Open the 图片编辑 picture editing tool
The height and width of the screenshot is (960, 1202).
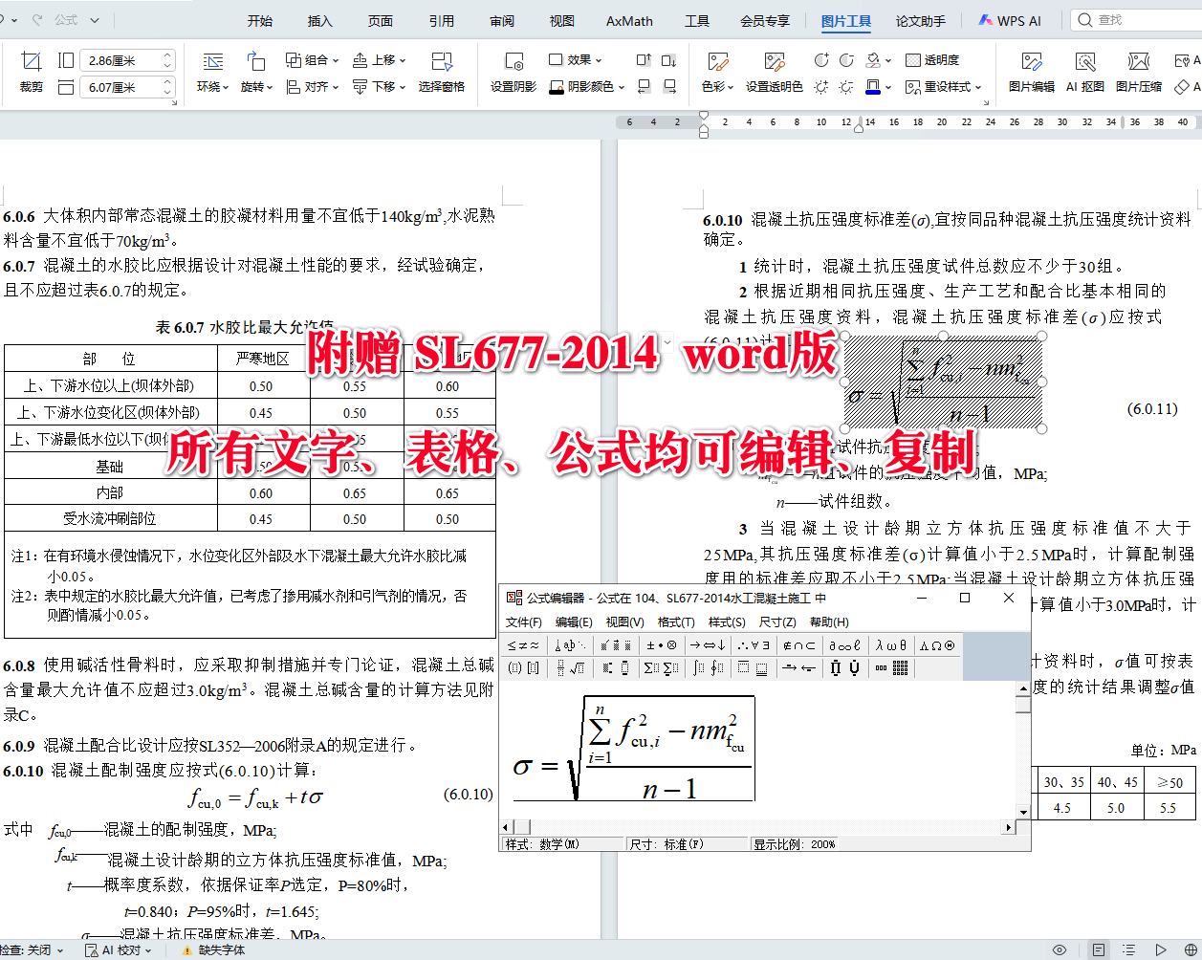(x=1031, y=72)
